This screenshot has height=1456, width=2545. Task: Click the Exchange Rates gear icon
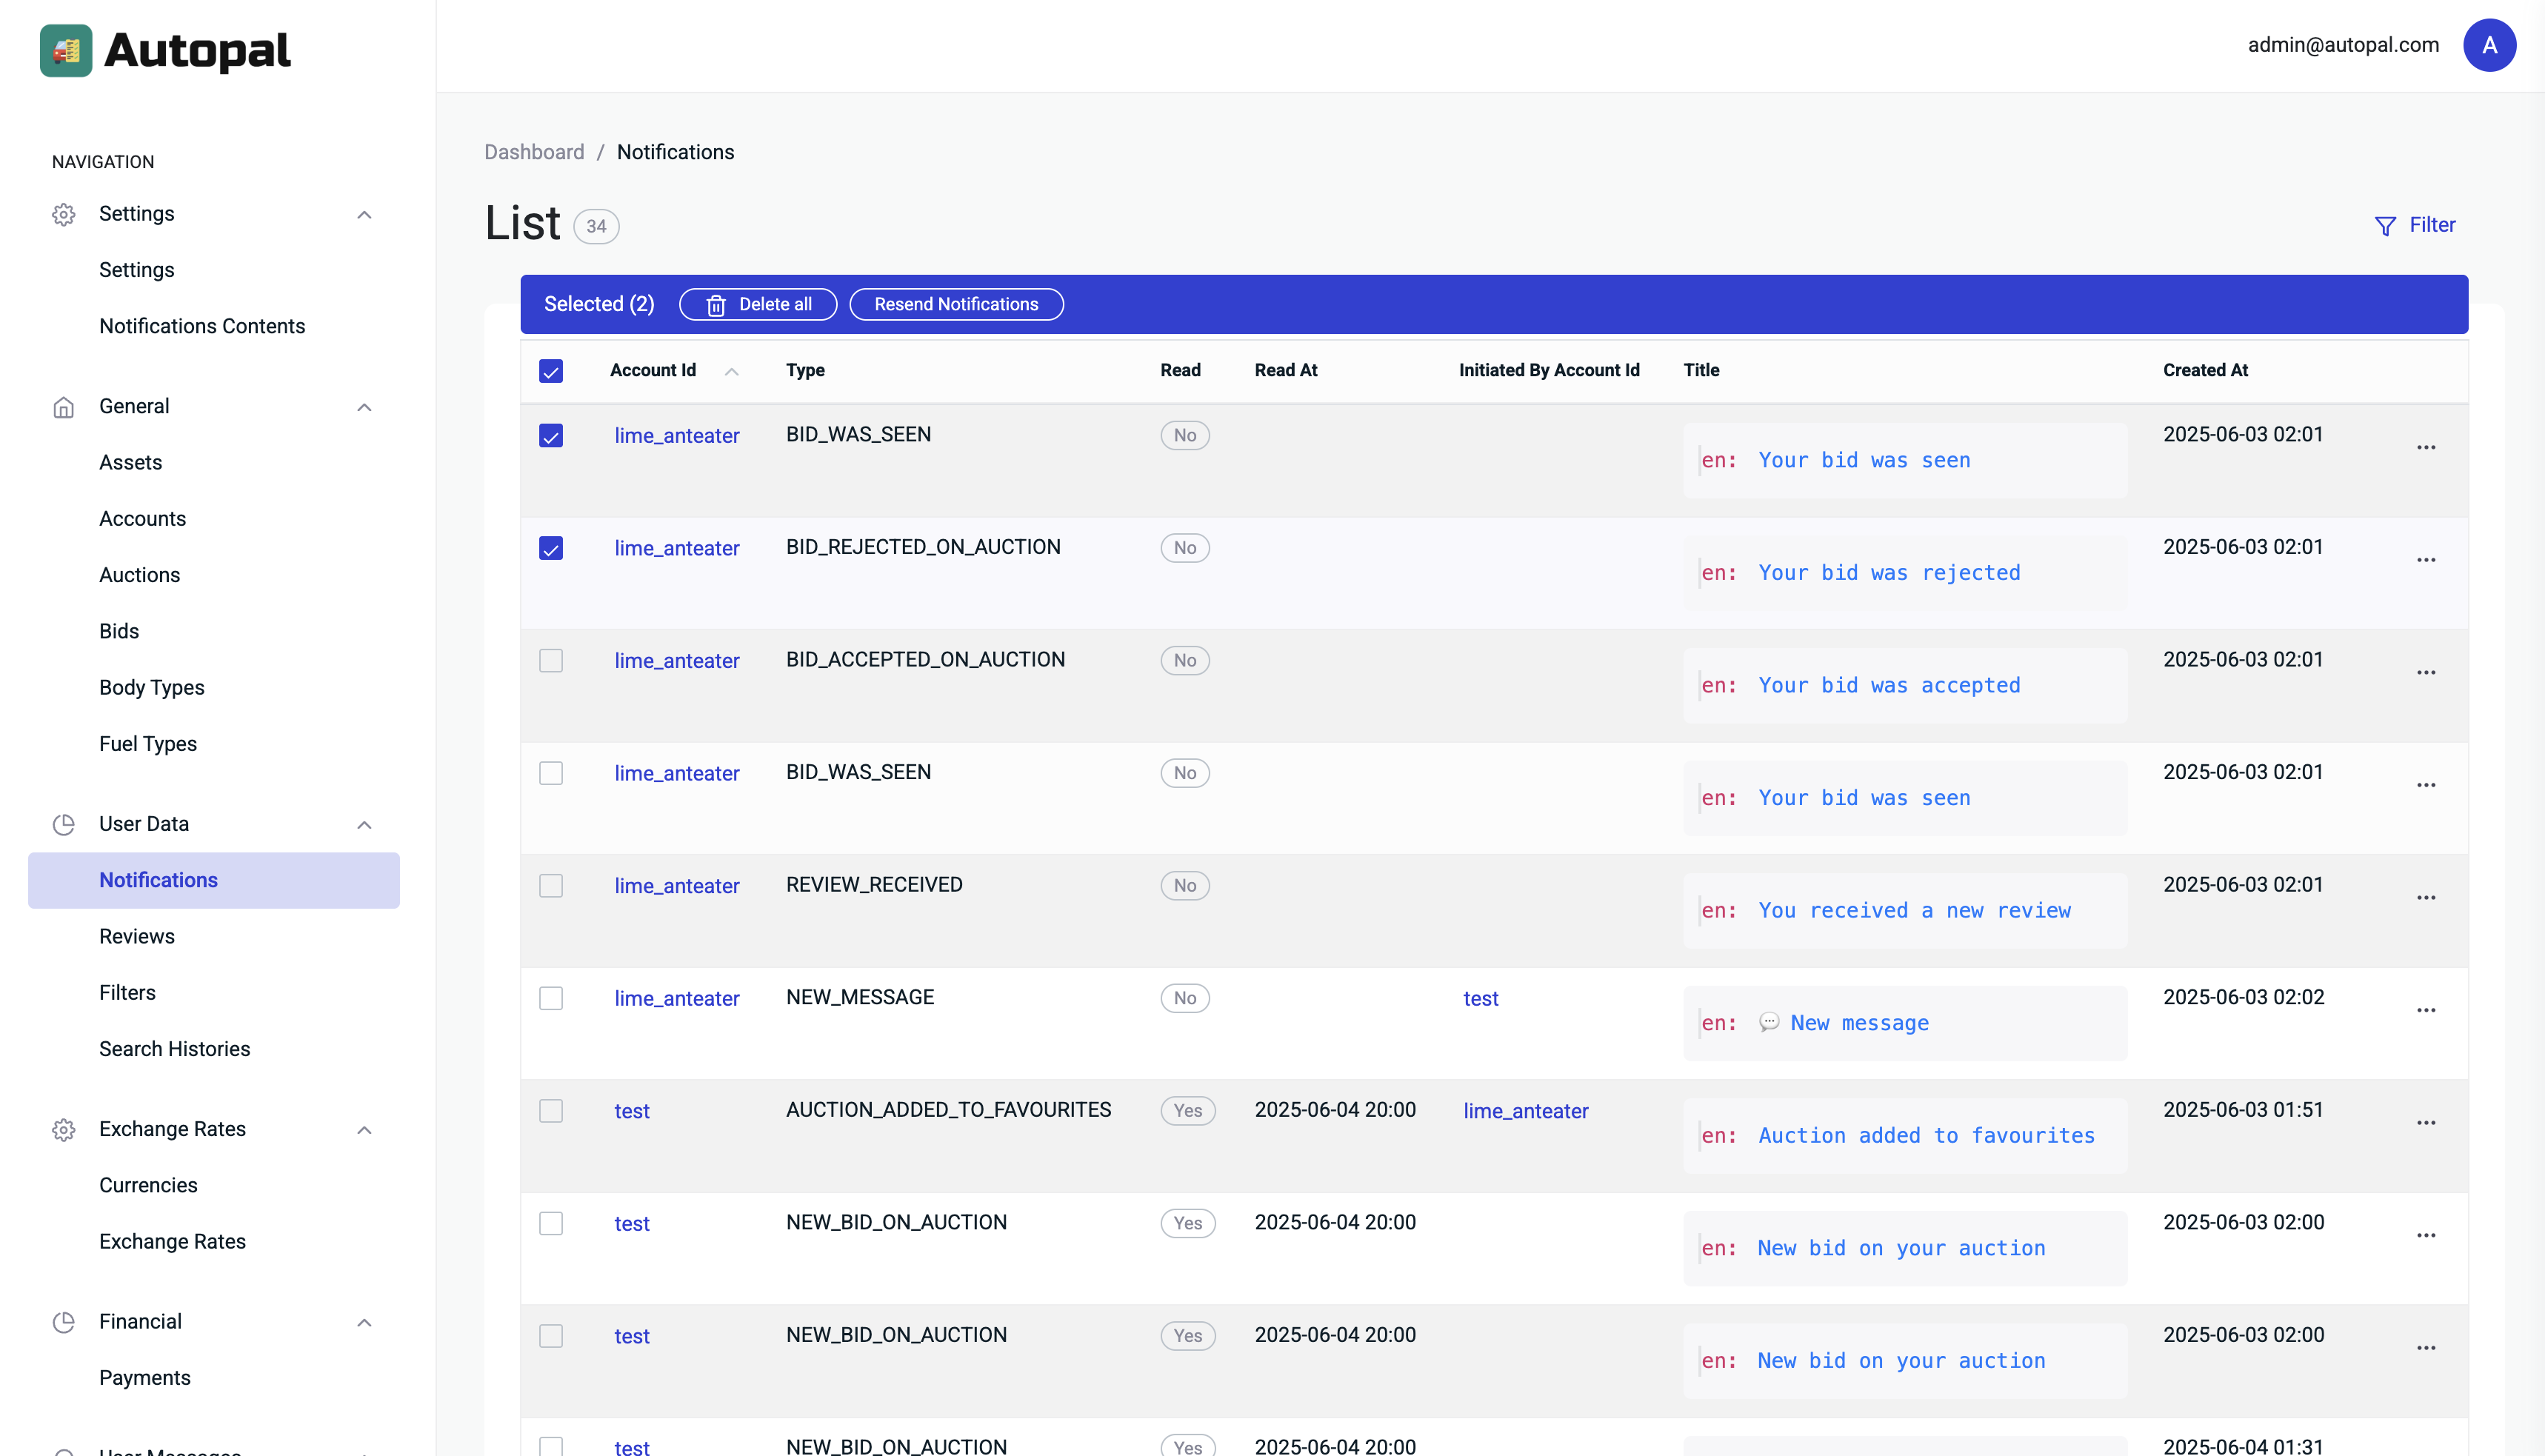tap(64, 1130)
